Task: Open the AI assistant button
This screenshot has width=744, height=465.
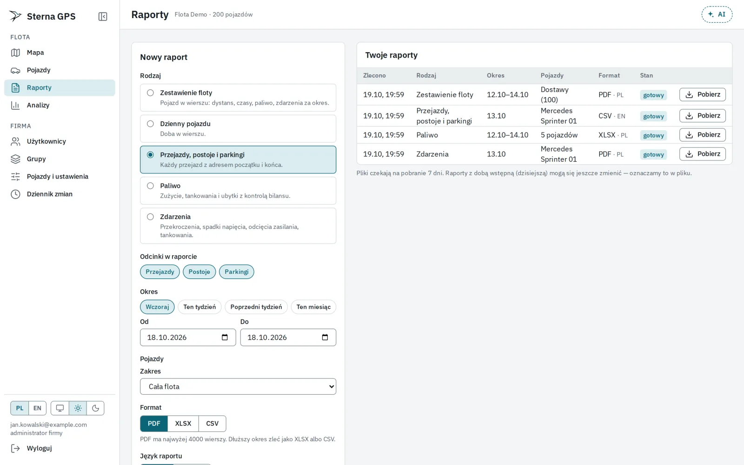Action: point(717,14)
